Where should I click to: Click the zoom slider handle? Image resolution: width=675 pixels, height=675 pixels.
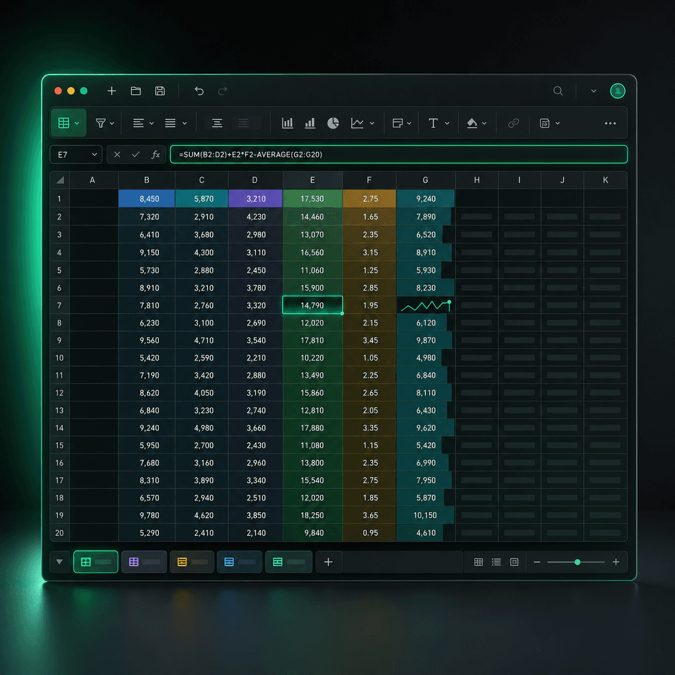(577, 562)
